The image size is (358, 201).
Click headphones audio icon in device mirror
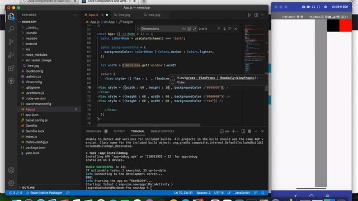[x=313, y=7]
